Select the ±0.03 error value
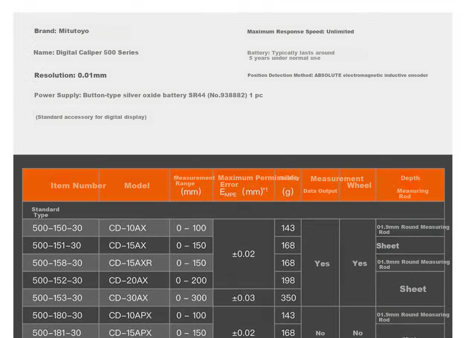This screenshot has height=338, width=468. [243, 298]
